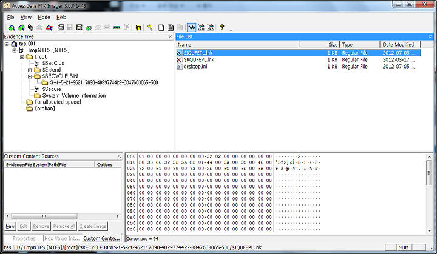Image resolution: width=437 pixels, height=254 pixels.
Task: Toggle automatic file view mode glasses icon
Action: [x=191, y=27]
